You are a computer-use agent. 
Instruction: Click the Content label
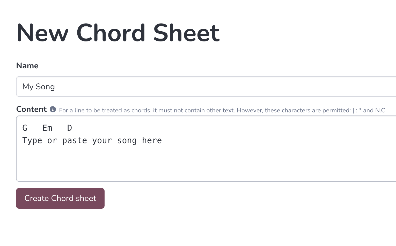(32, 109)
